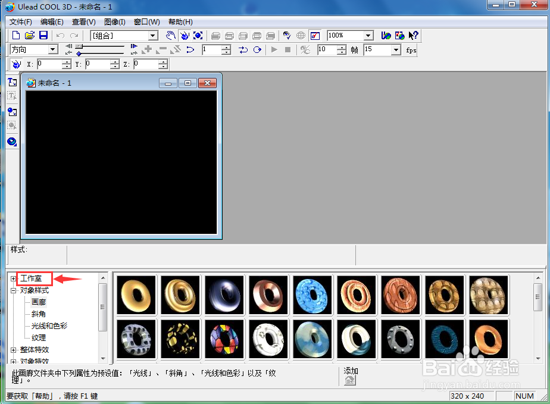This screenshot has height=404, width=550.
Task: Select the blue bubbled ring thumbnail
Action: pyautogui.click(x=312, y=295)
